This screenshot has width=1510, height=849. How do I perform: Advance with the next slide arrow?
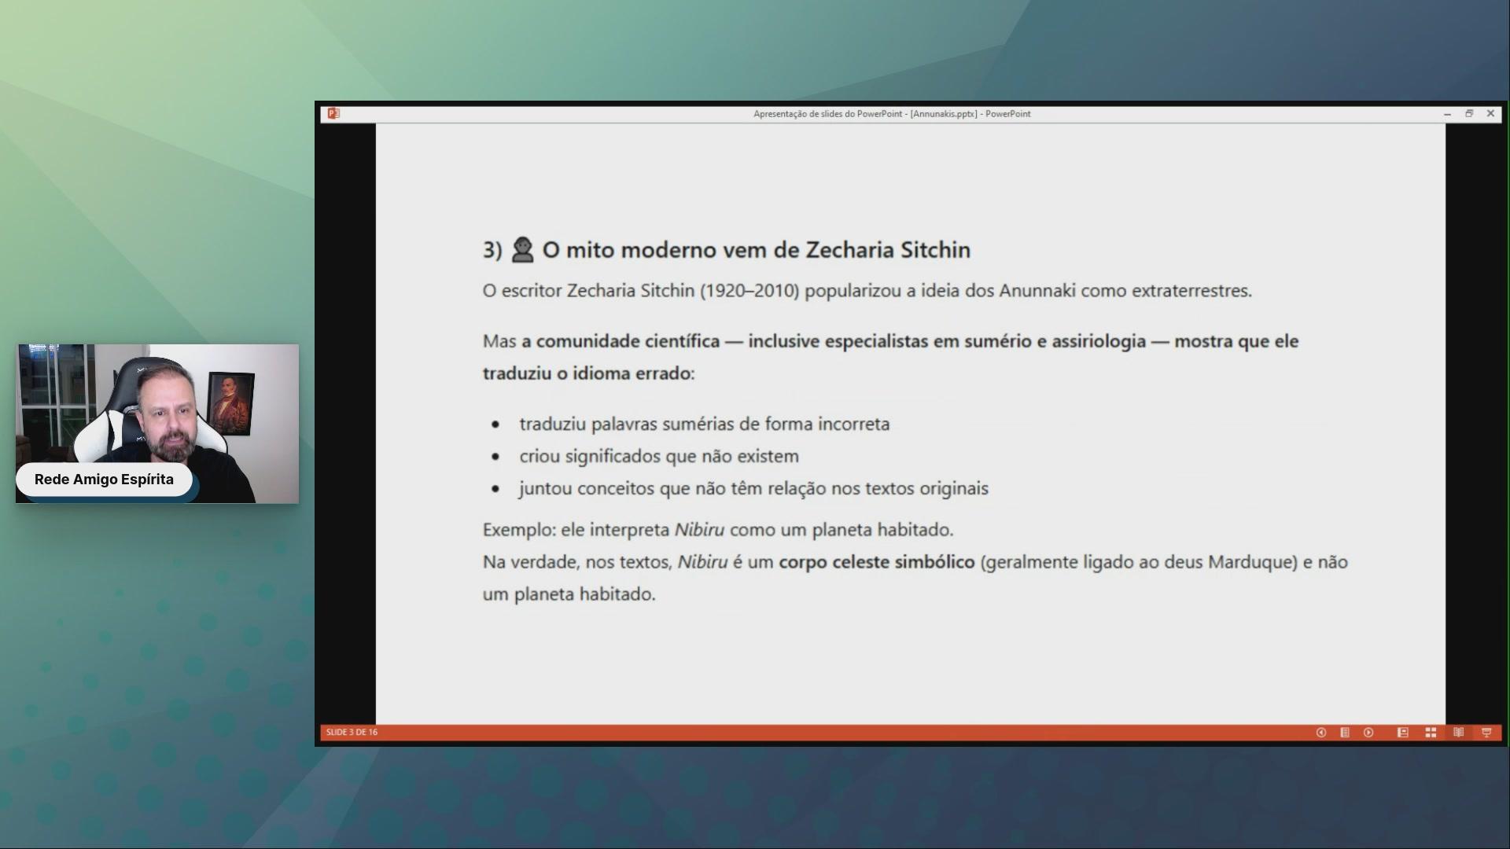pos(1368,732)
